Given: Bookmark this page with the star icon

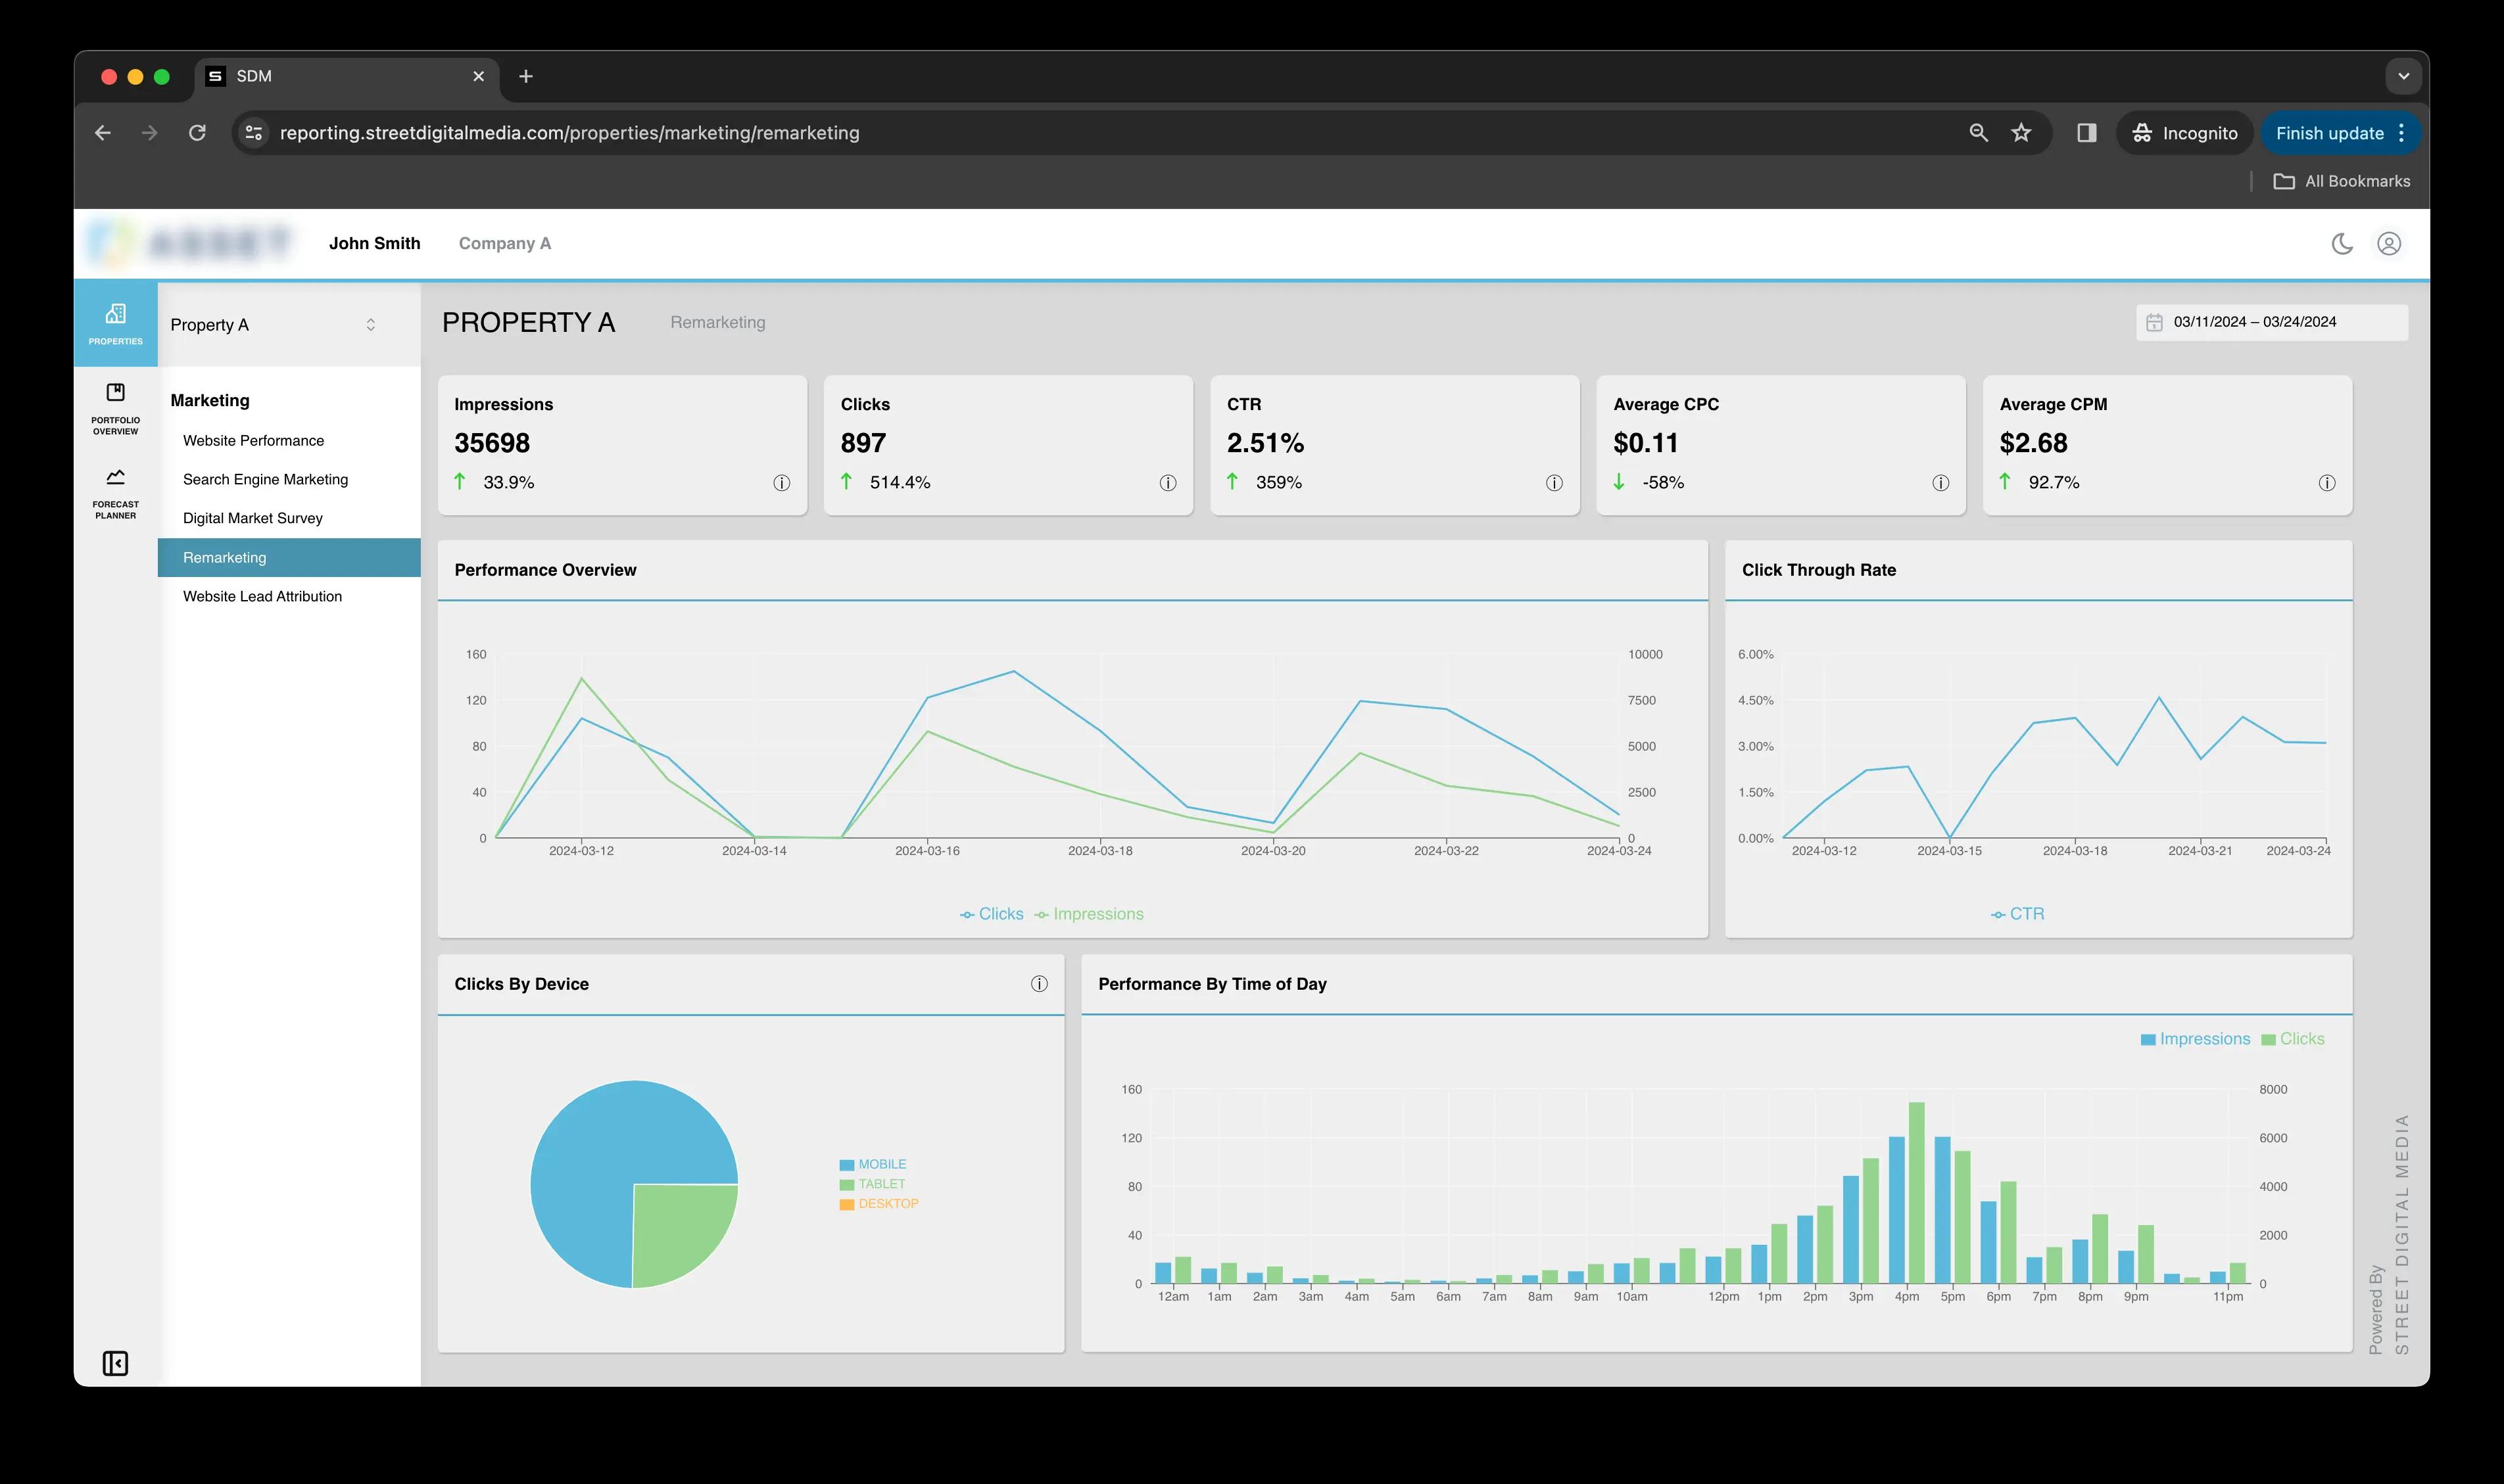Looking at the screenshot, I should (2021, 133).
